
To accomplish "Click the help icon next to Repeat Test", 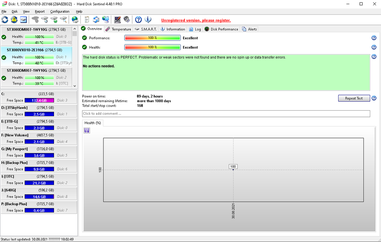I will (374, 98).
